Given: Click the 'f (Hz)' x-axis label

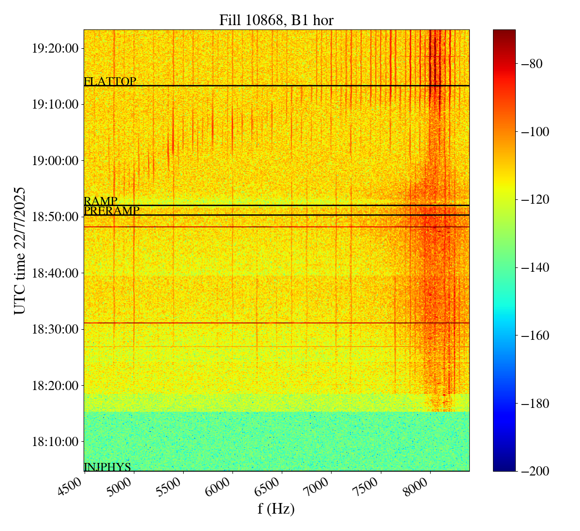Looking at the screenshot, I should tap(276, 508).
